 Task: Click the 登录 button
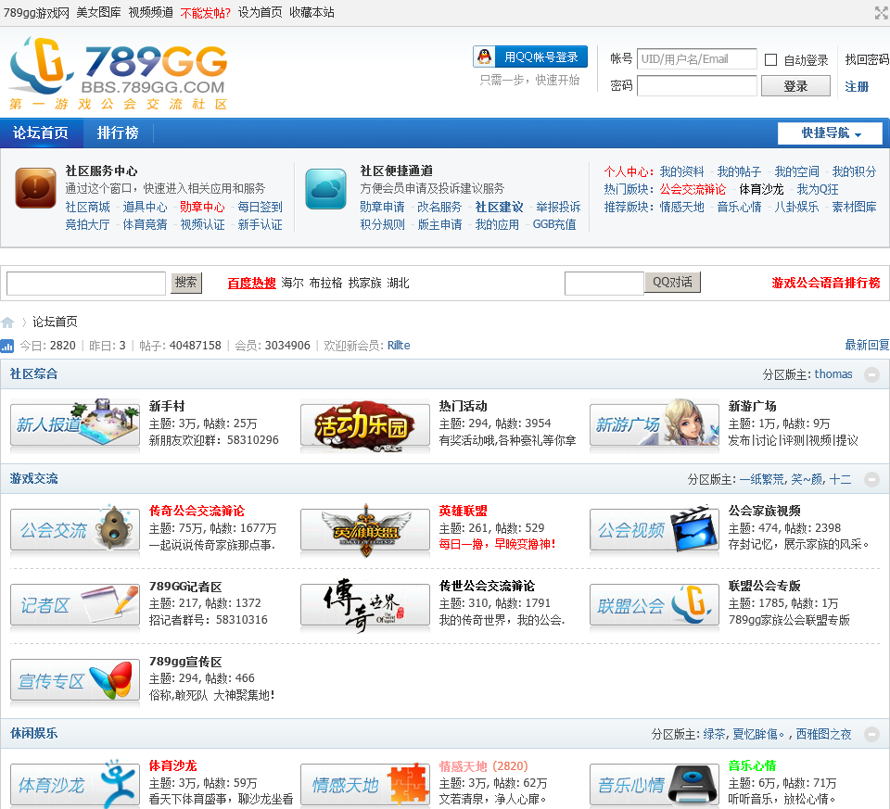(x=795, y=86)
